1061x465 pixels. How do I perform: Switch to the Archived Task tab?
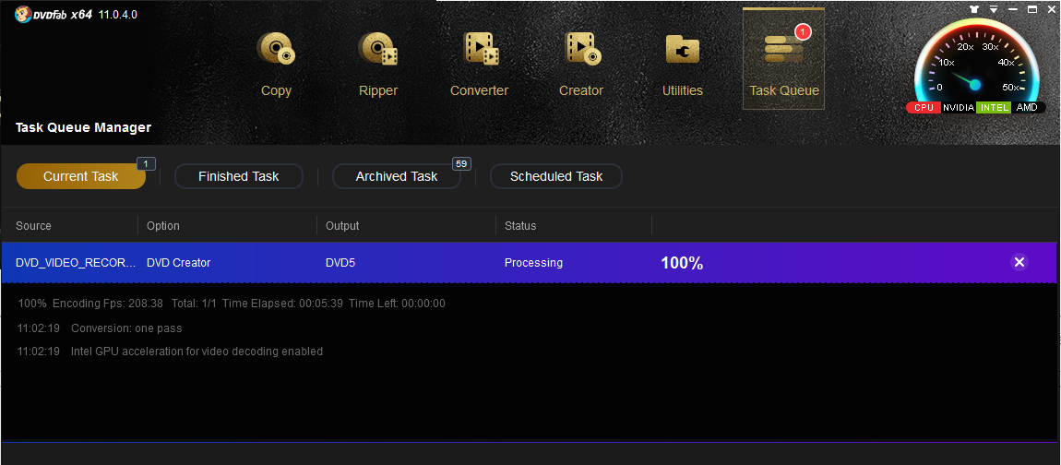click(397, 176)
